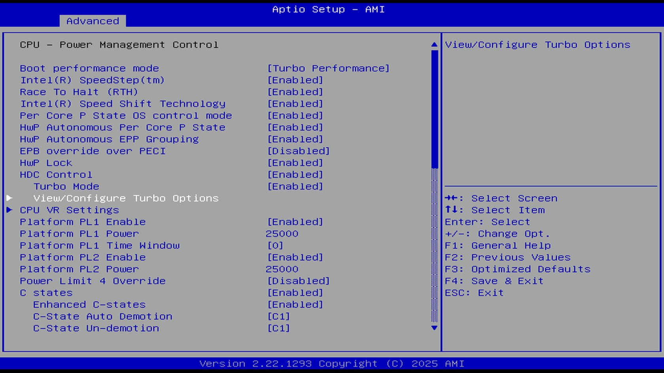
Task: Select C-State Auto Demotion label
Action: (x=103, y=317)
